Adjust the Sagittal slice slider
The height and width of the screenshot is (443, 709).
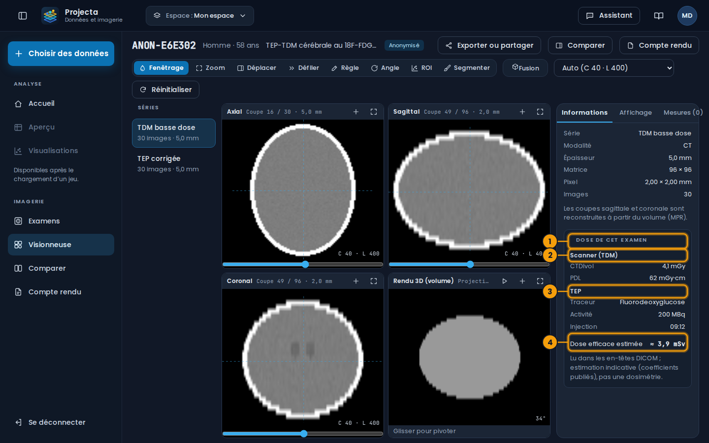coord(469,264)
